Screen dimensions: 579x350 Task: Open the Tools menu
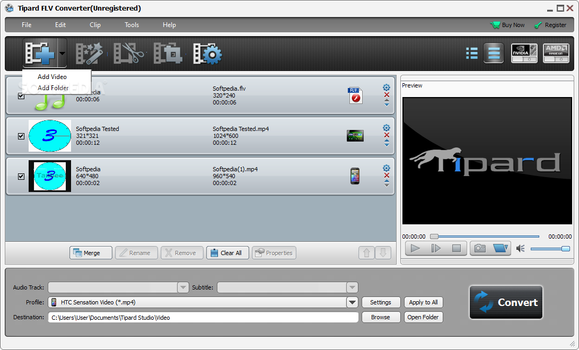coord(131,25)
